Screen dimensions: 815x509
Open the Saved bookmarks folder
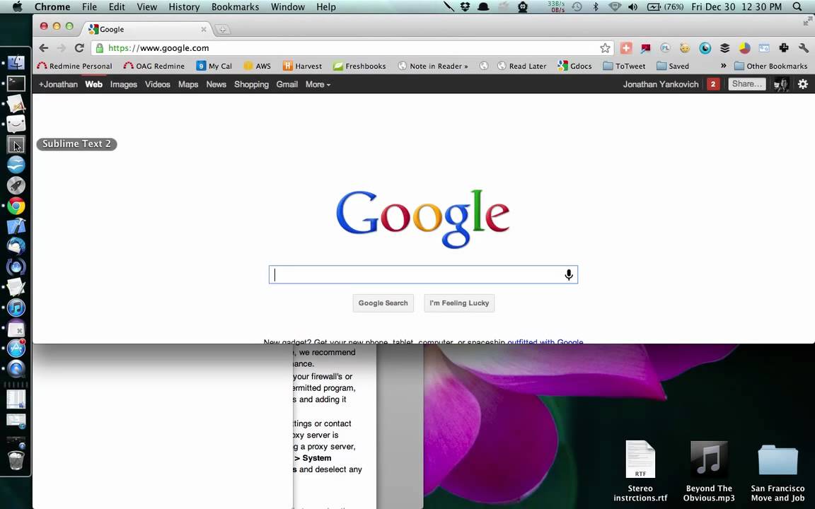point(673,66)
